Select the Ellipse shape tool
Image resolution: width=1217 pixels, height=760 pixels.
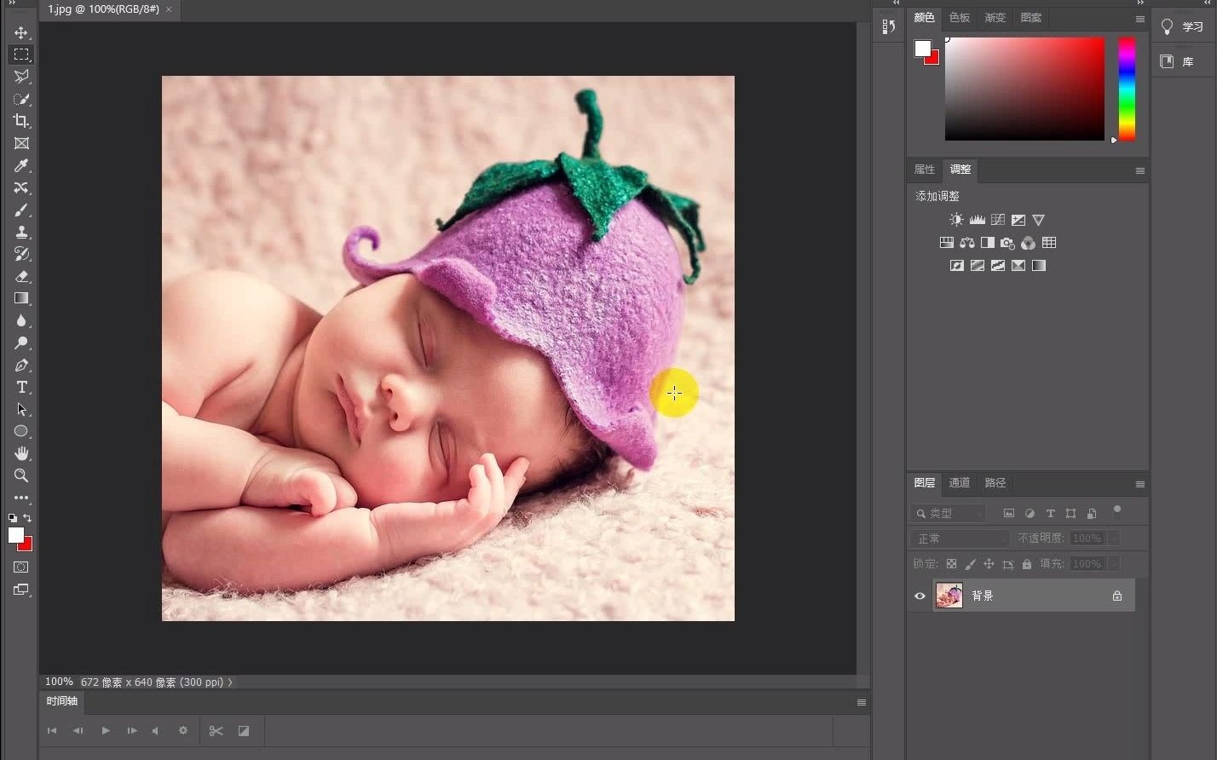21,431
